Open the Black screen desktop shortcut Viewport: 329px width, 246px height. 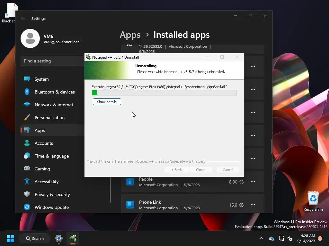tap(8, 12)
